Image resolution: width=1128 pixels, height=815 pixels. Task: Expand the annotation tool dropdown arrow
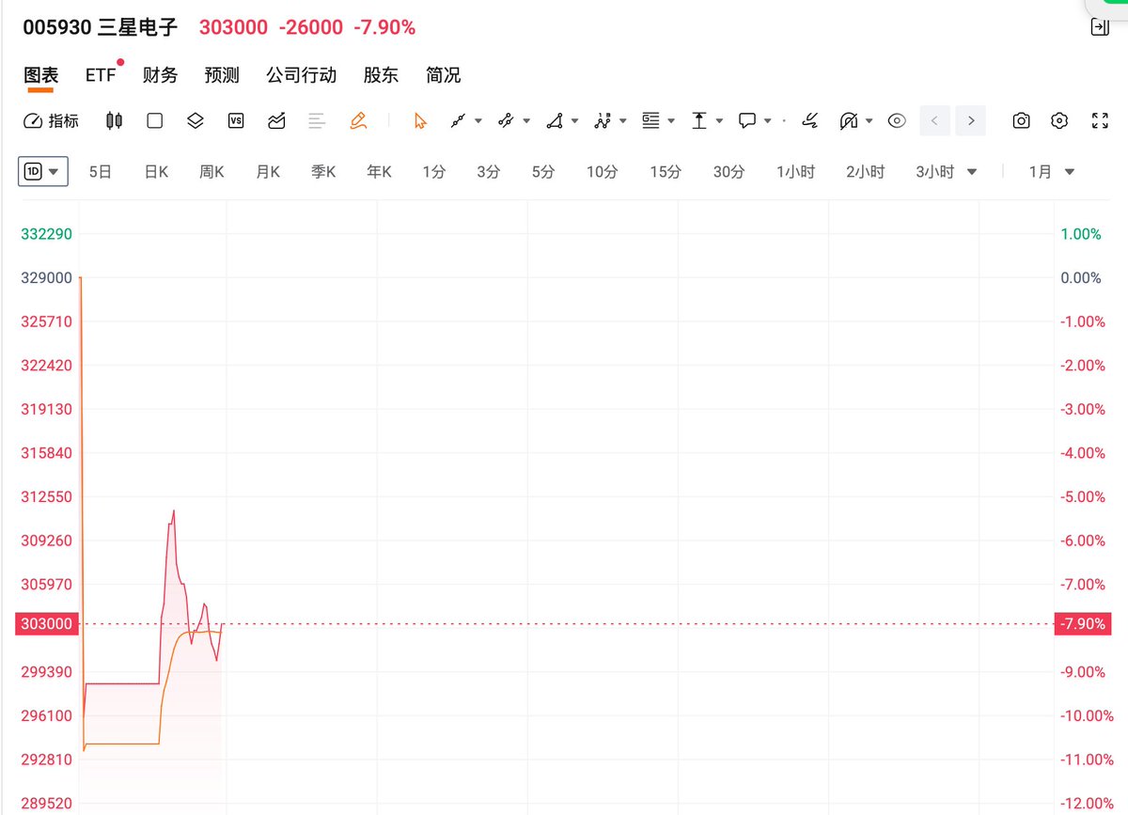tap(768, 120)
